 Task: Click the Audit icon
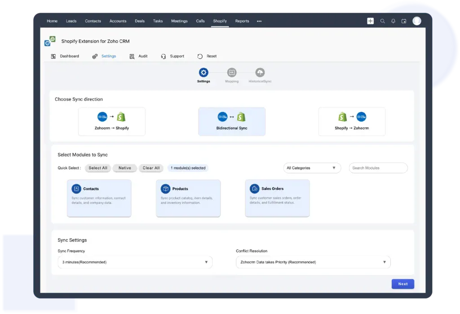pos(132,56)
